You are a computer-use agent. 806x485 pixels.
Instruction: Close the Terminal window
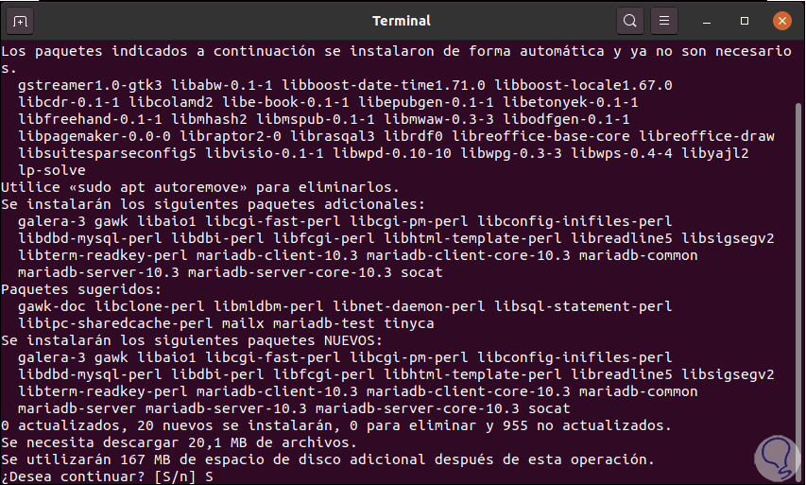click(x=781, y=21)
